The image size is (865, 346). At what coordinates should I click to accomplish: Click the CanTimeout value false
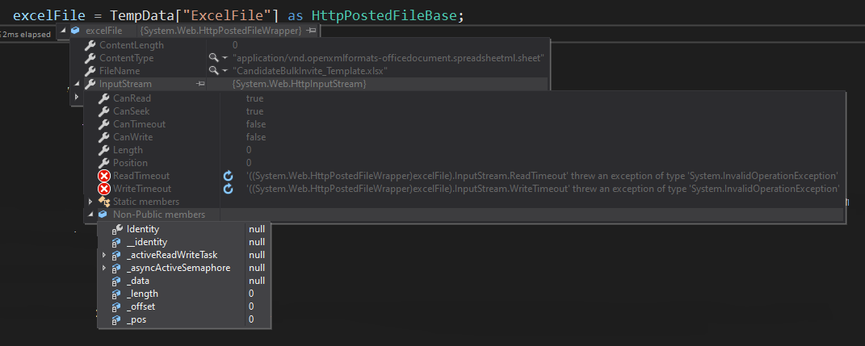256,124
